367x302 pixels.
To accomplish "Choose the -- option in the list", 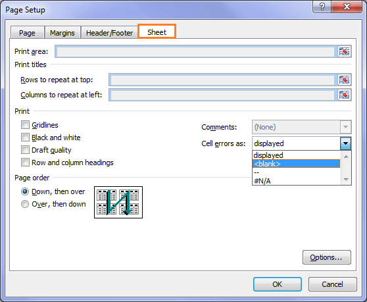I will click(296, 172).
